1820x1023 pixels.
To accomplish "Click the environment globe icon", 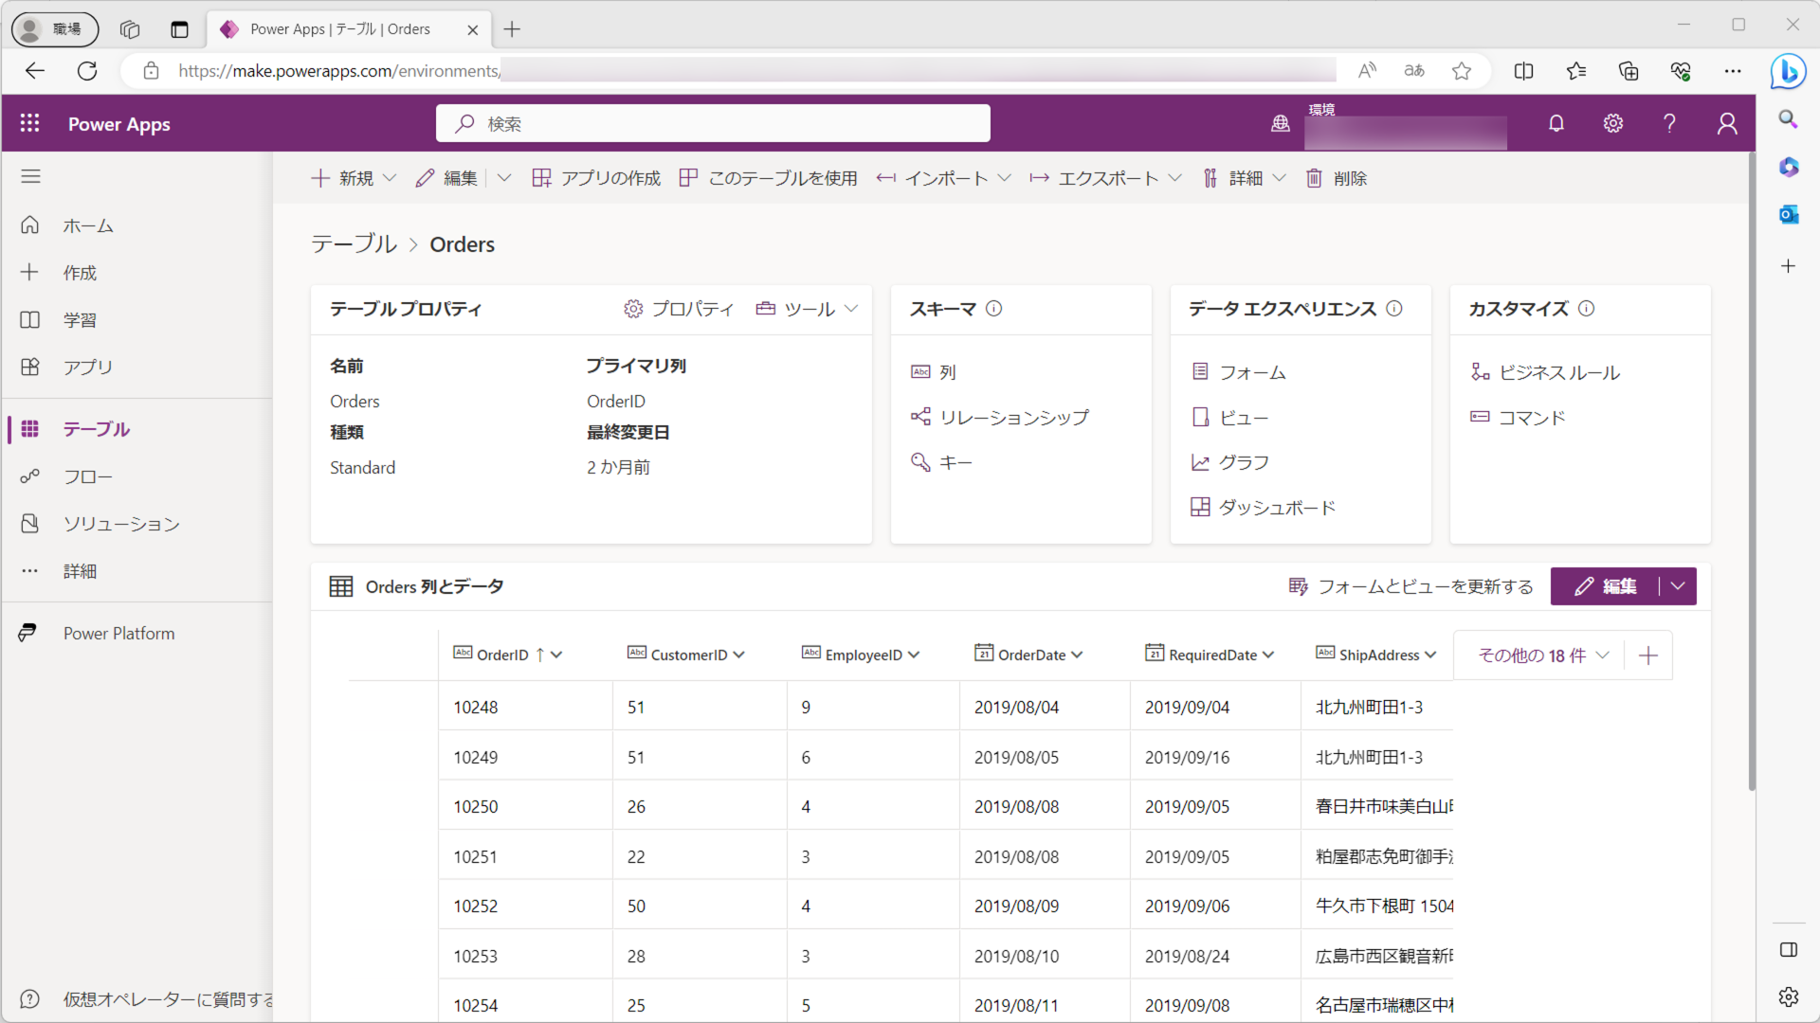I will [1280, 123].
